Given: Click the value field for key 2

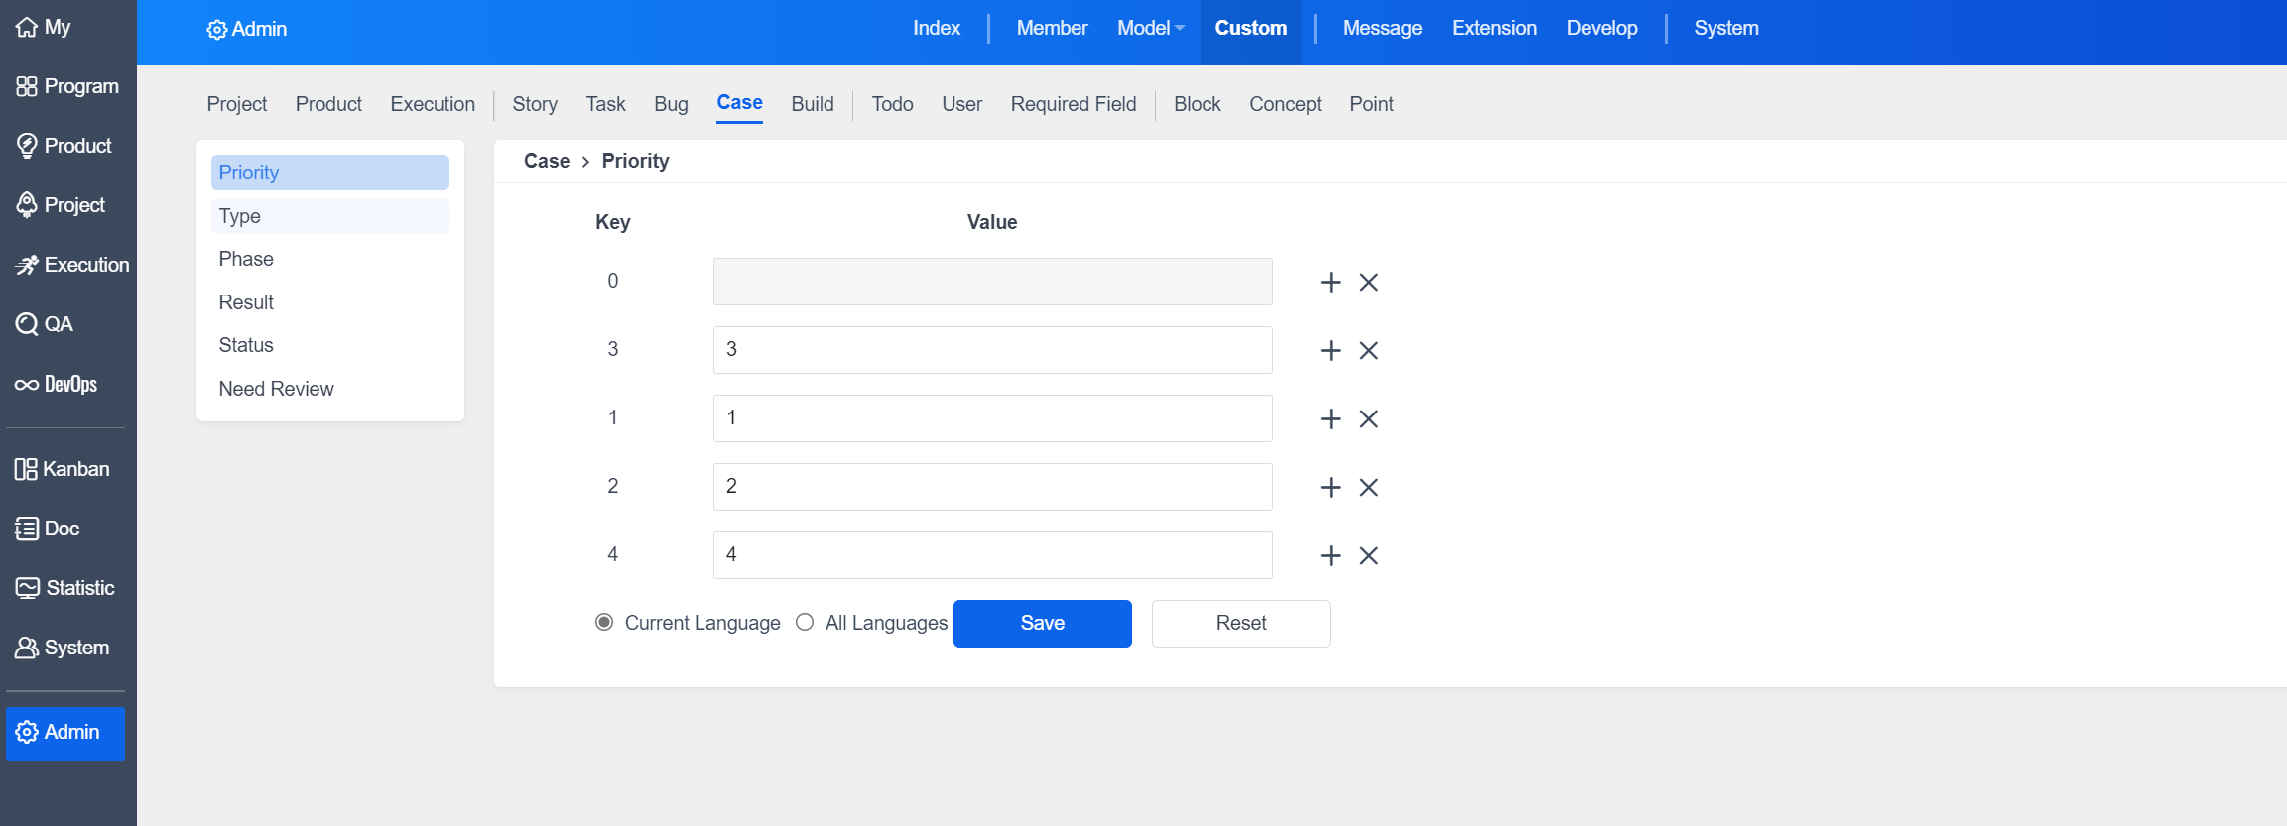Looking at the screenshot, I should pyautogui.click(x=992, y=487).
